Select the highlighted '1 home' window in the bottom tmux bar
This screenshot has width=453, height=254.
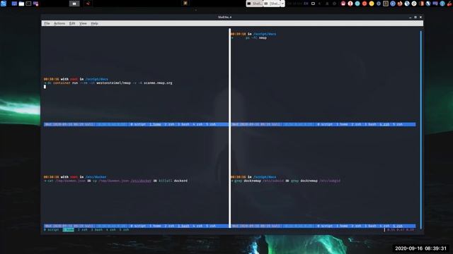(69, 230)
